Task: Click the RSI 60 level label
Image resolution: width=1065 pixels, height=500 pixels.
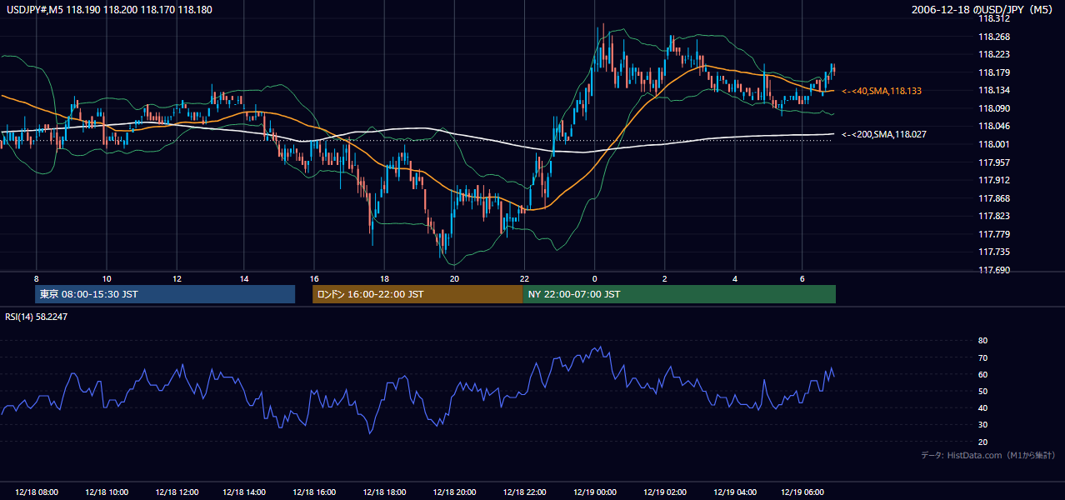Action: (x=982, y=375)
